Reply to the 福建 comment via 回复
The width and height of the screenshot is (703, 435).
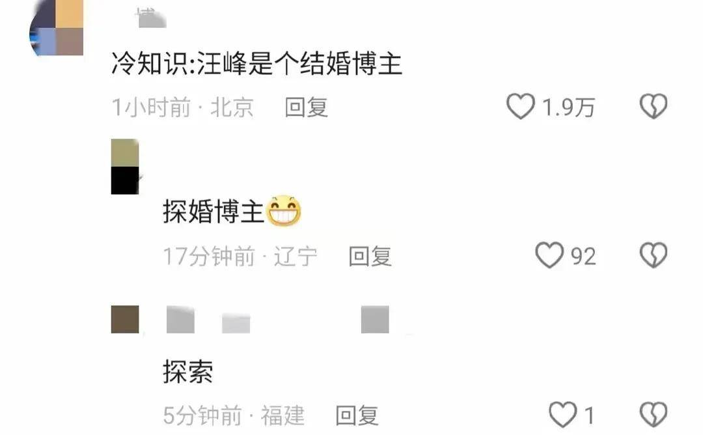pyautogui.click(x=357, y=415)
